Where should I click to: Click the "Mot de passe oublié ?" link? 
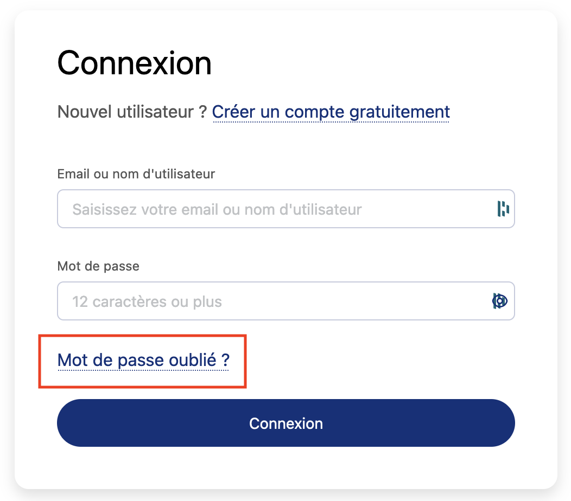click(x=143, y=360)
